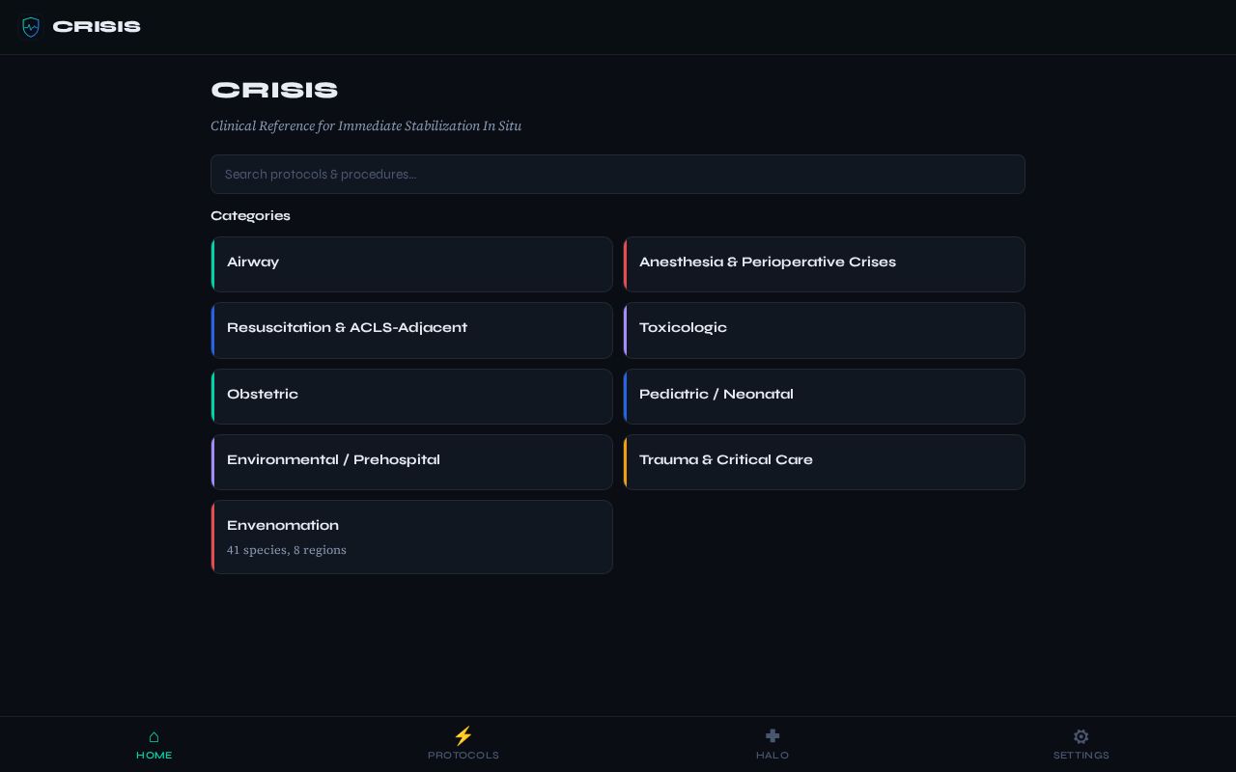Image resolution: width=1236 pixels, height=772 pixels.
Task: Open Environmental / Prehospital category
Action: (411, 462)
